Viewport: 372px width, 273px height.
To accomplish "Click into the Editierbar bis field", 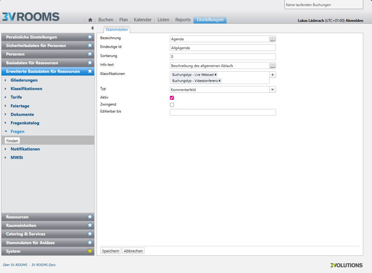I will (223, 112).
